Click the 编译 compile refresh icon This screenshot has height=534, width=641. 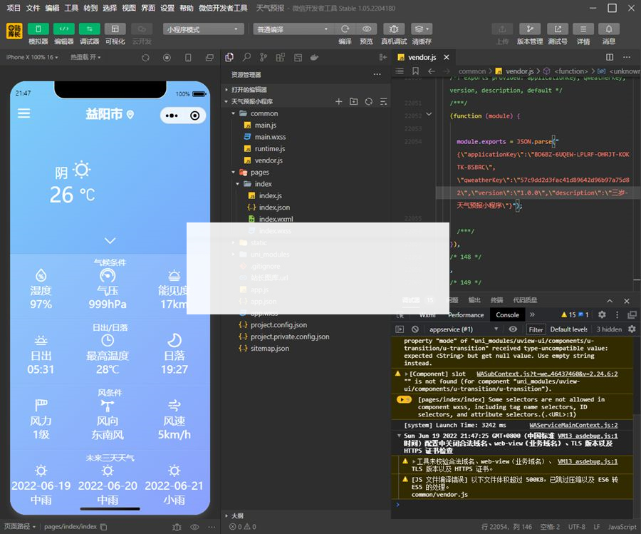(x=345, y=29)
